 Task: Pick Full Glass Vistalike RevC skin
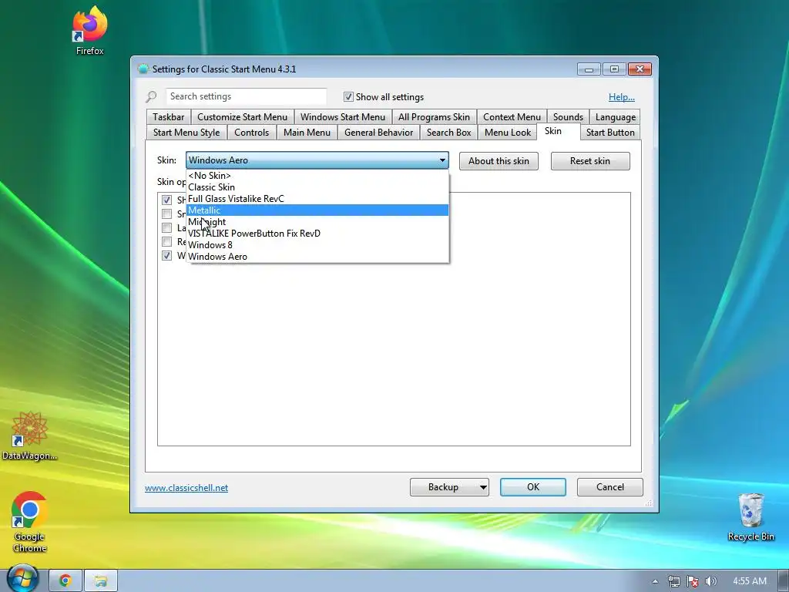point(317,198)
